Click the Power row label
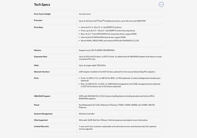The height and width of the screenshot is (138, 197). pos(37,105)
